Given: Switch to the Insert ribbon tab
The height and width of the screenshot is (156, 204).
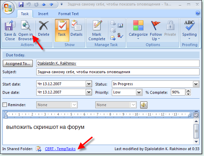Looking at the screenshot, I should point(43,14).
